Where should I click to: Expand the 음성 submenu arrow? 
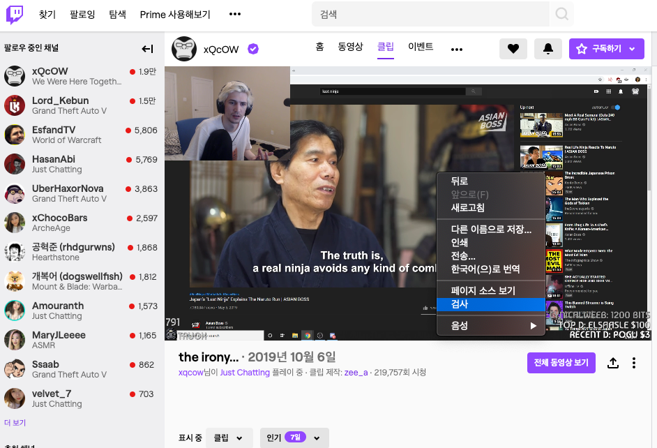(x=533, y=326)
